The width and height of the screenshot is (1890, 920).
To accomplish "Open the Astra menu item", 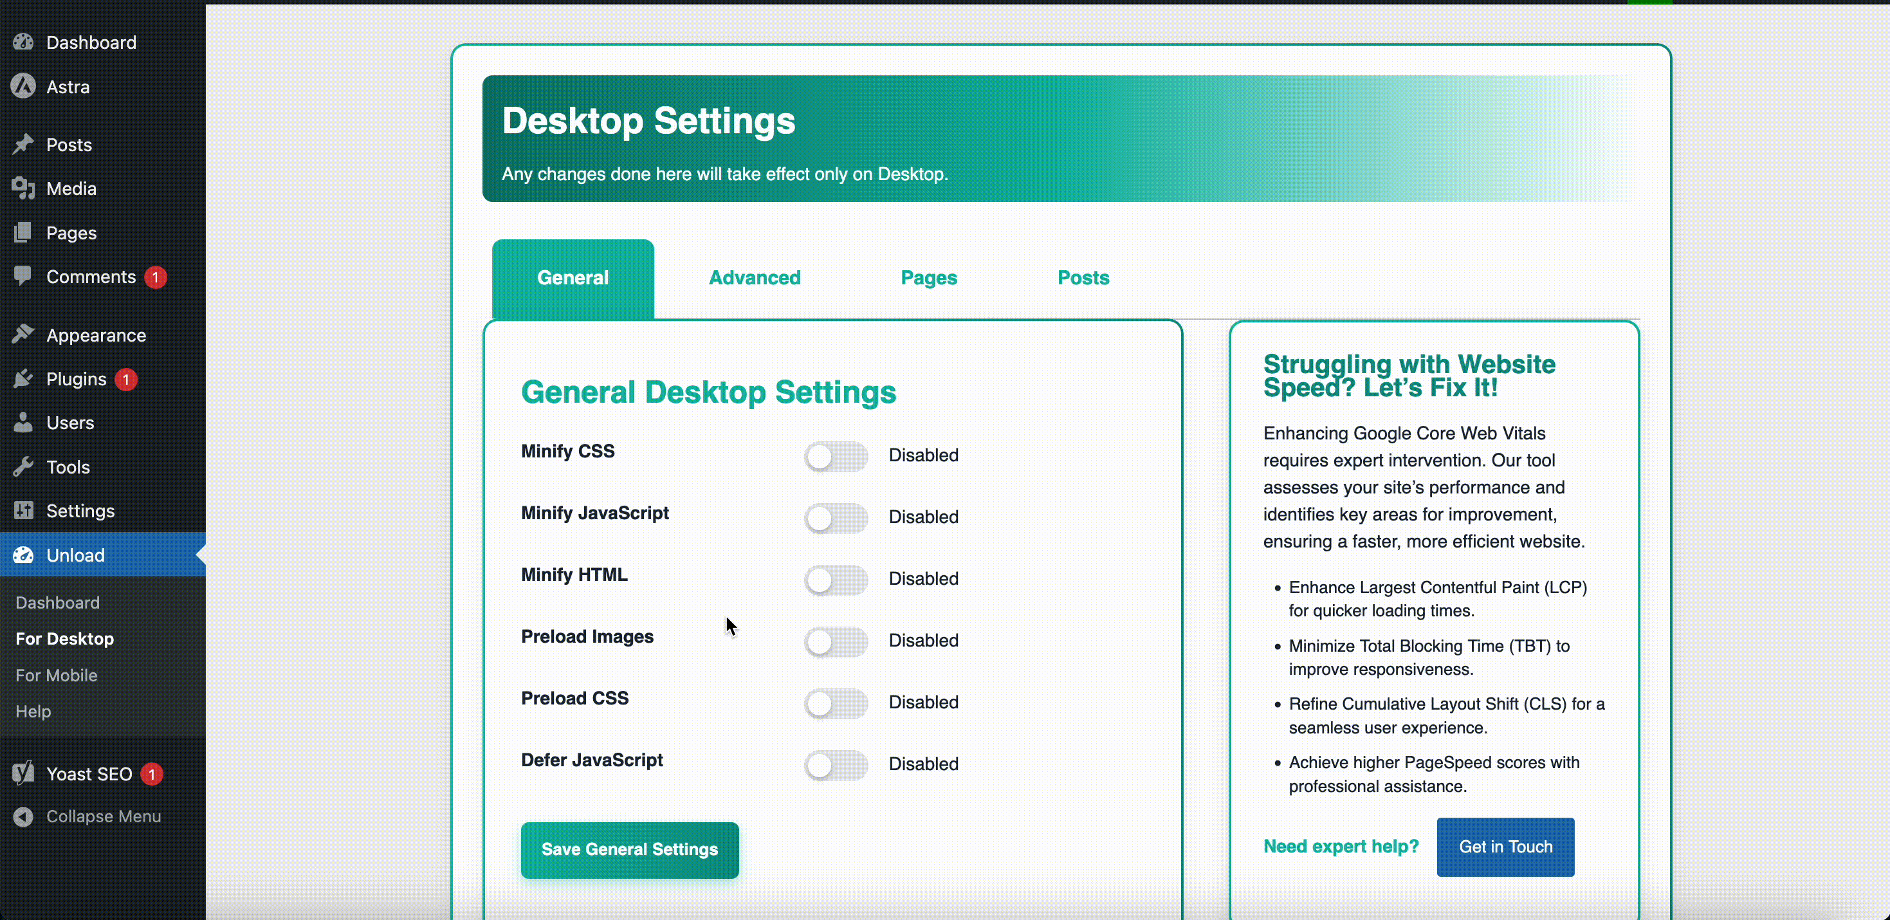I will 103,87.
